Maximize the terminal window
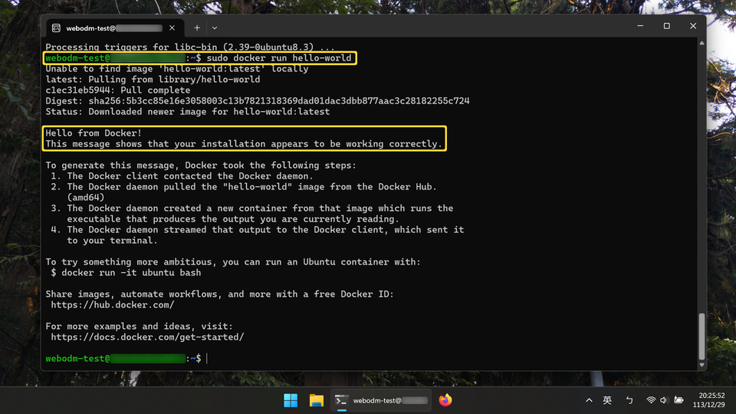The height and width of the screenshot is (414, 736). pos(666,26)
